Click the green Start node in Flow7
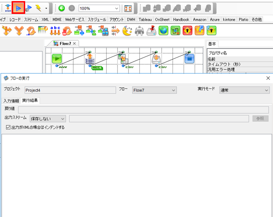The image size is (273, 217). click(x=57, y=59)
